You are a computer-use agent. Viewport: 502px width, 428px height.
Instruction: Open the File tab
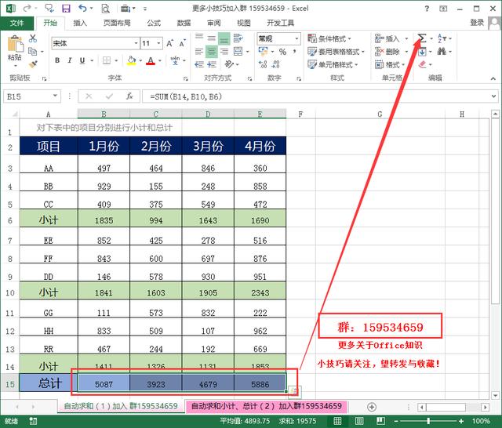[x=17, y=23]
